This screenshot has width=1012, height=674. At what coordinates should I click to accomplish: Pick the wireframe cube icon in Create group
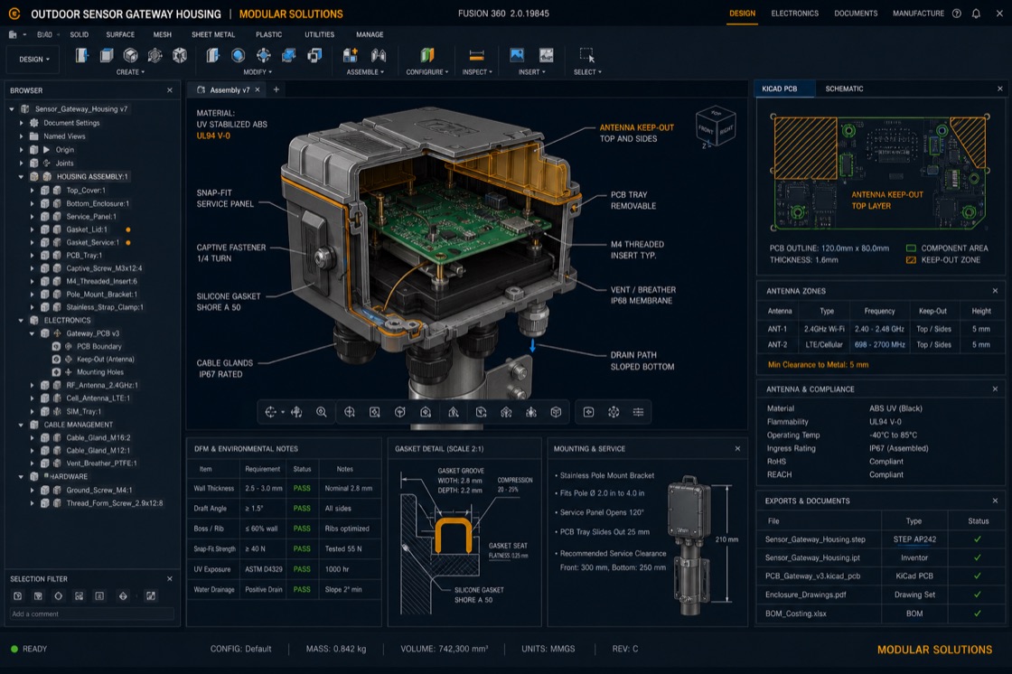tap(180, 55)
